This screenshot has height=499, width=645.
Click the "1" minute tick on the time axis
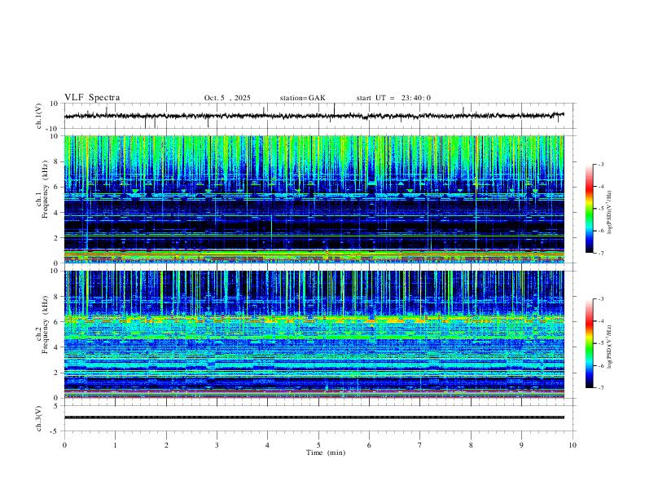[x=115, y=445]
